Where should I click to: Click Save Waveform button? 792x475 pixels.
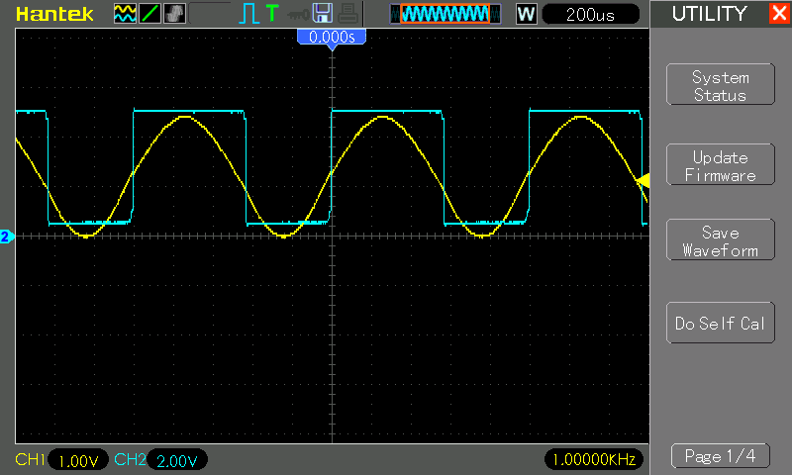pos(721,239)
